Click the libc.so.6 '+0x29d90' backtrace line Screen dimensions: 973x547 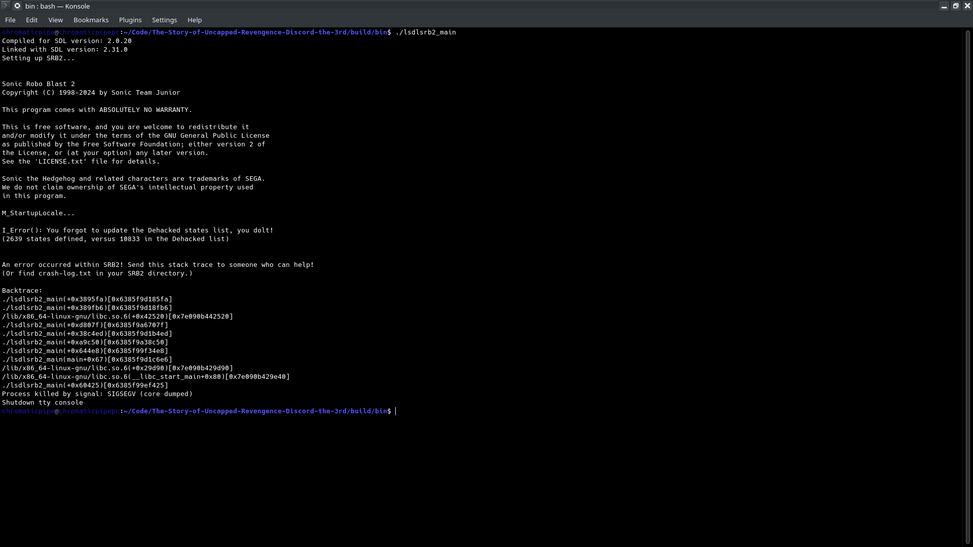pyautogui.click(x=118, y=368)
